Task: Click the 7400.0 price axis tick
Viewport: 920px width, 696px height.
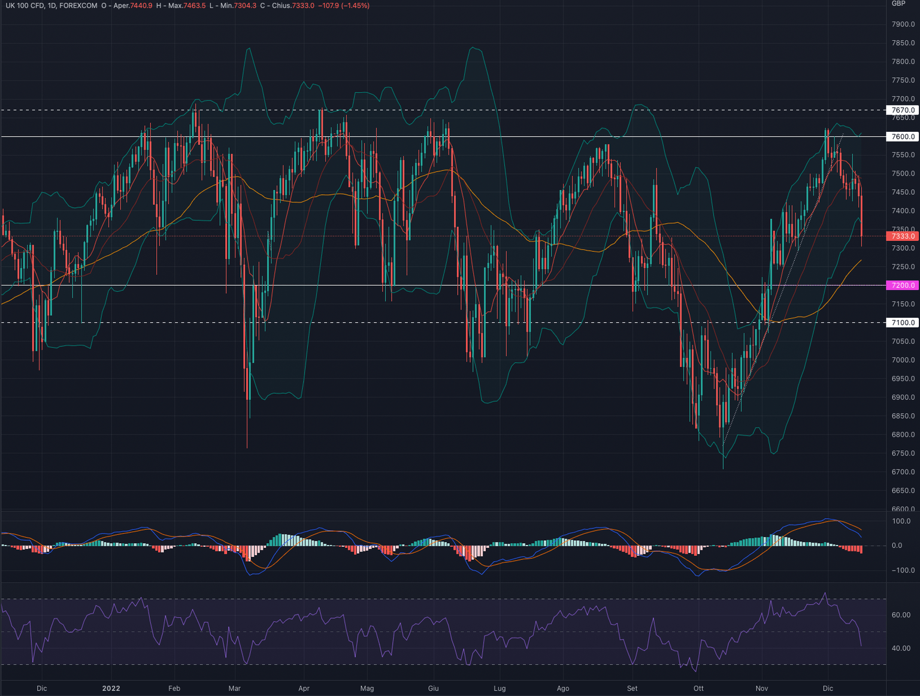Action: click(x=903, y=211)
